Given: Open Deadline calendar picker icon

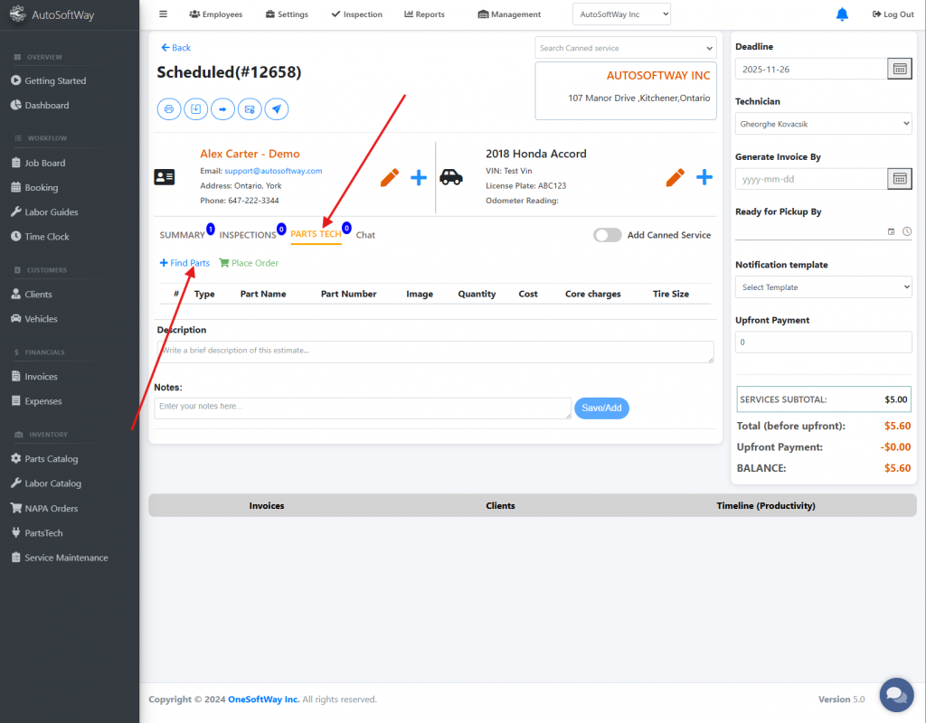Looking at the screenshot, I should click(x=900, y=69).
